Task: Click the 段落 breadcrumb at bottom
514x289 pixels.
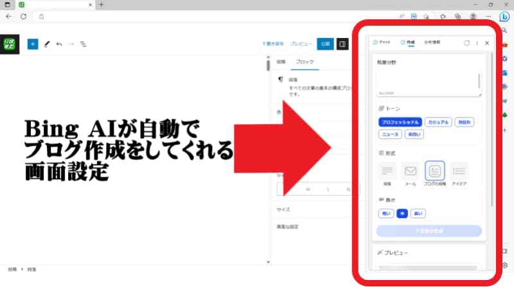Action: pyautogui.click(x=31, y=269)
